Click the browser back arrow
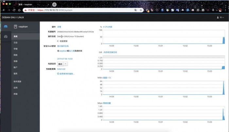 4,10
